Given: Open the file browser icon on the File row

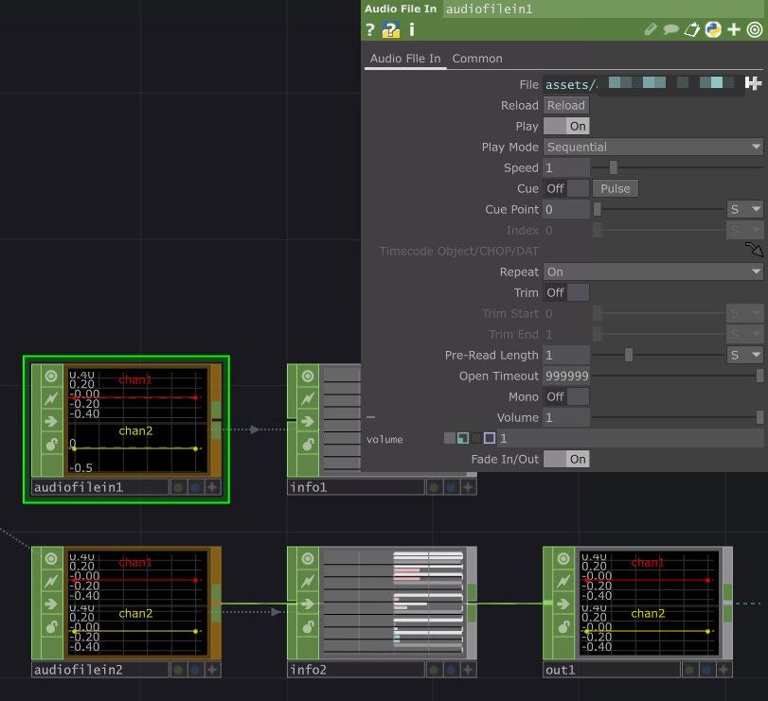Looking at the screenshot, I should tap(755, 83).
